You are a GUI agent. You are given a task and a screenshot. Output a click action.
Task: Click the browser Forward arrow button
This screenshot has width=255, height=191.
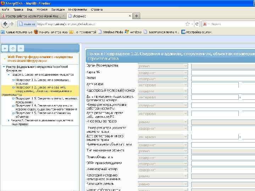(x=12, y=24)
